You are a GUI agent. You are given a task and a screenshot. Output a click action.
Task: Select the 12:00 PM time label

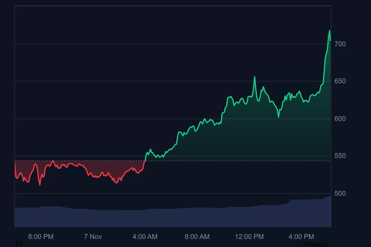[249, 237]
